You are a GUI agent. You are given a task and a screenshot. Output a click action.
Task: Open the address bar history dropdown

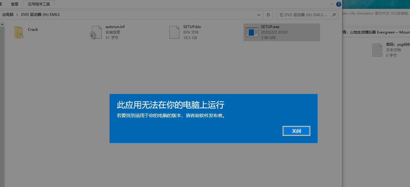click(x=259, y=15)
